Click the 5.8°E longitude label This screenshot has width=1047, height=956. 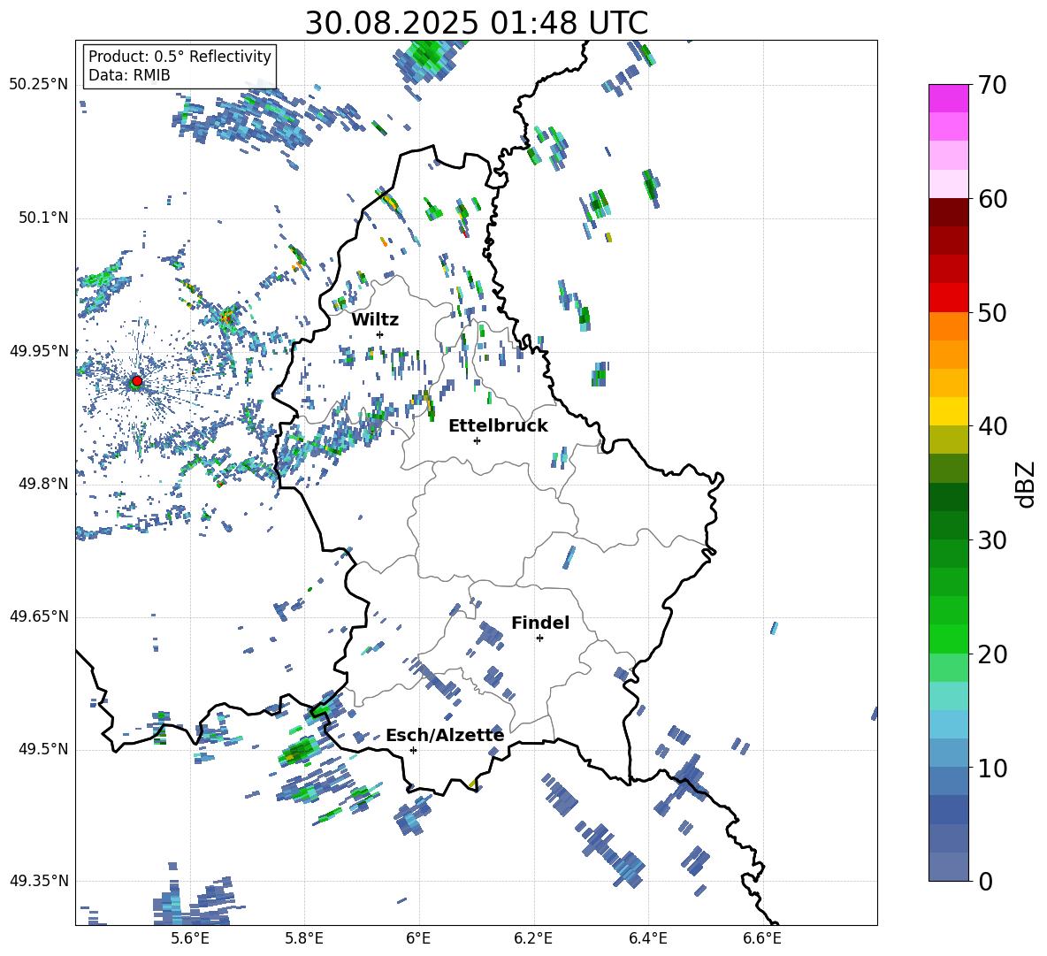tap(304, 938)
